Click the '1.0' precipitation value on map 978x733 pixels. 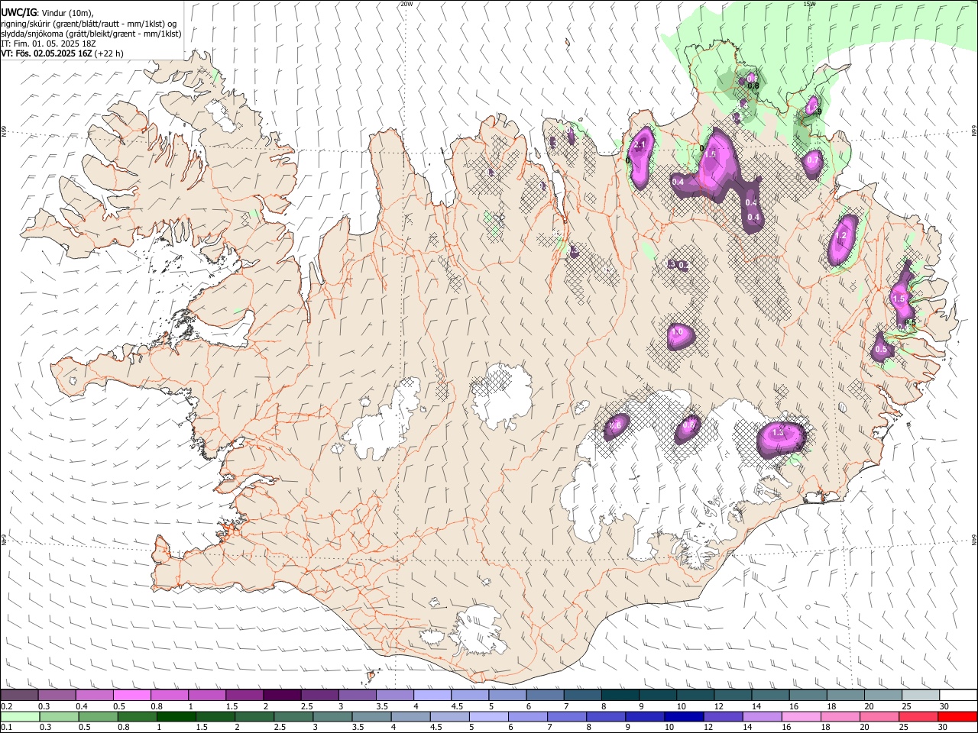click(676, 332)
